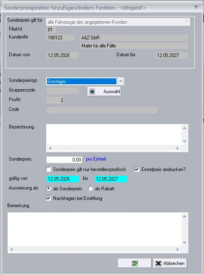
Task: Click the green checkmark OK button
Action: click(x=135, y=263)
